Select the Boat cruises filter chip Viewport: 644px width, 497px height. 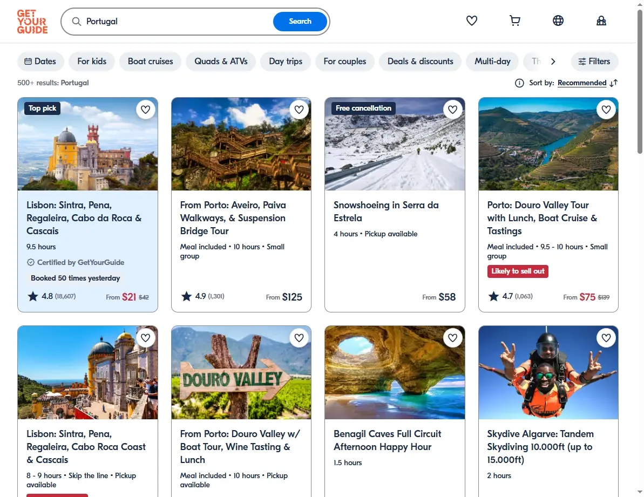(x=150, y=61)
